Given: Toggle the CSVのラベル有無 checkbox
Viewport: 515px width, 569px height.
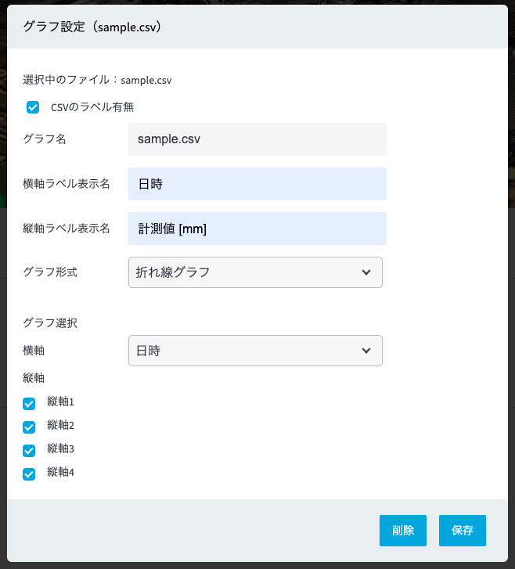Looking at the screenshot, I should [33, 107].
